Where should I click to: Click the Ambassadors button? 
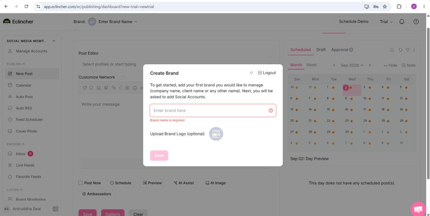coord(97,194)
